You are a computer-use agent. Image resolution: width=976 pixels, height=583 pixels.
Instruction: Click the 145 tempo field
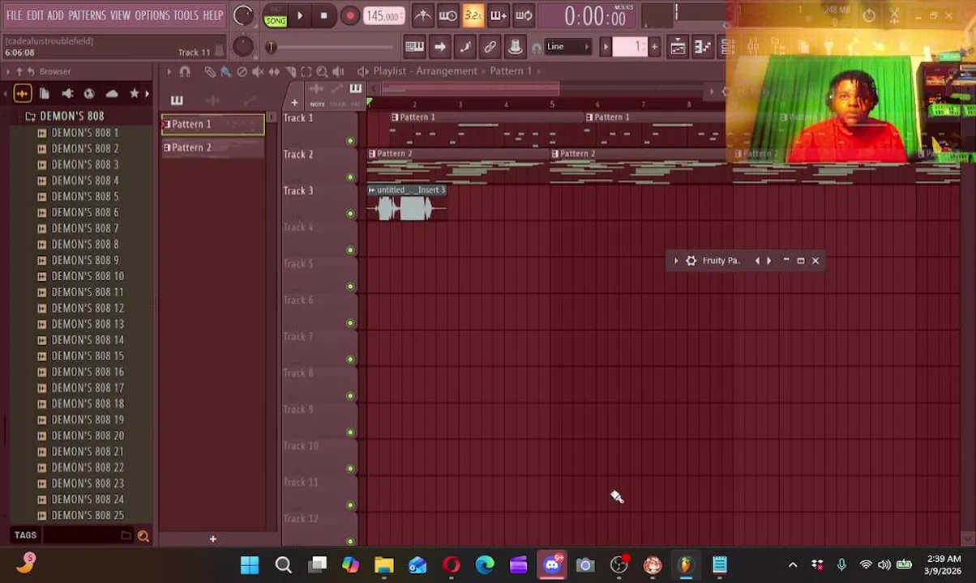[383, 15]
